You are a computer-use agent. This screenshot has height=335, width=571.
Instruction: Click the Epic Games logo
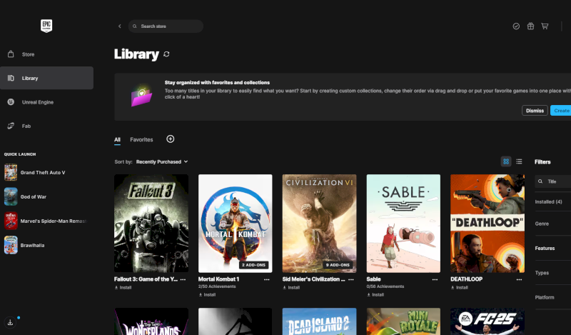click(x=46, y=25)
